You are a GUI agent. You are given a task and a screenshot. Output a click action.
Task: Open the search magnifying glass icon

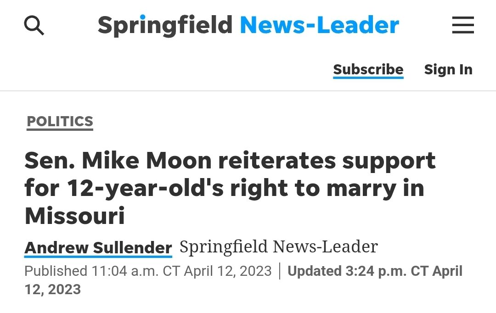34,25
